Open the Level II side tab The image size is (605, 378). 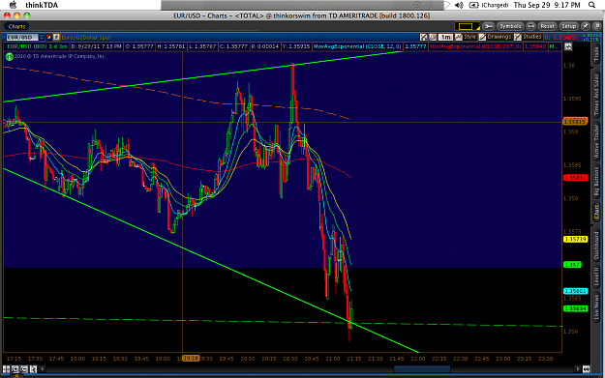[597, 276]
